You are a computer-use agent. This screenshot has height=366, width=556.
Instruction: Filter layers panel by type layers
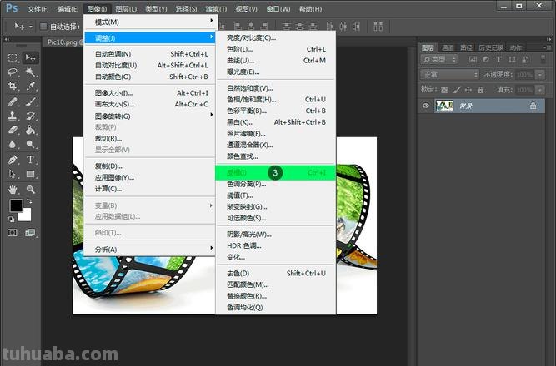[499, 59]
